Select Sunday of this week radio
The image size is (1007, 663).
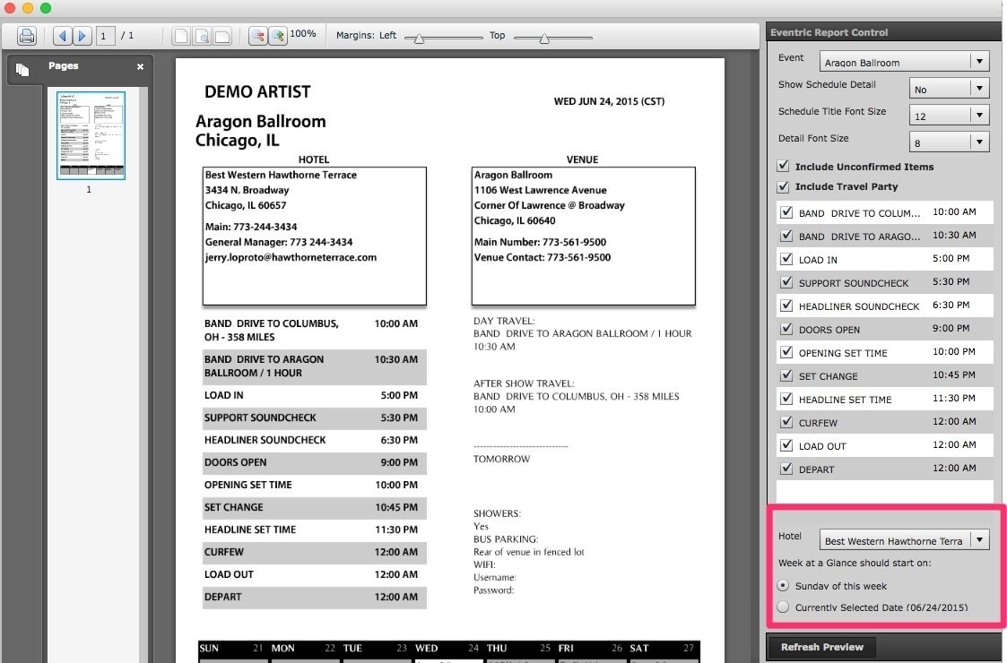click(x=783, y=585)
